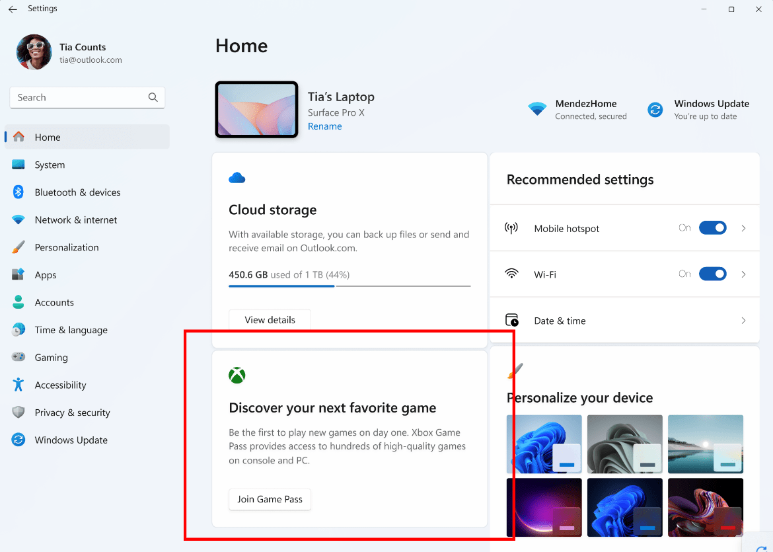773x552 pixels.
Task: Open Accounts settings
Action: 87,302
